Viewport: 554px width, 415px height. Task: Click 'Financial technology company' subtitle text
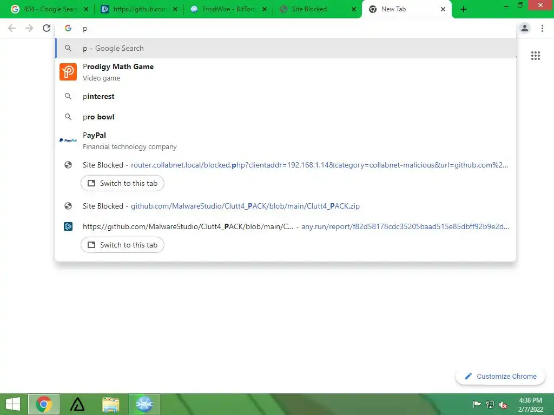coord(130,147)
